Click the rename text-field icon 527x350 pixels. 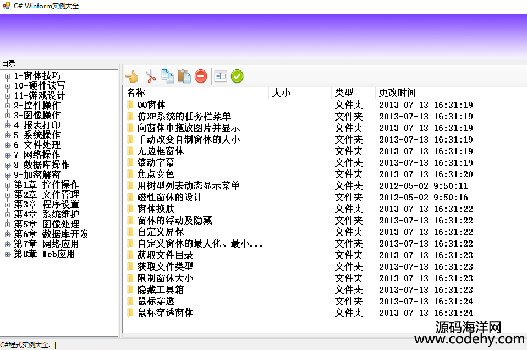click(x=220, y=76)
